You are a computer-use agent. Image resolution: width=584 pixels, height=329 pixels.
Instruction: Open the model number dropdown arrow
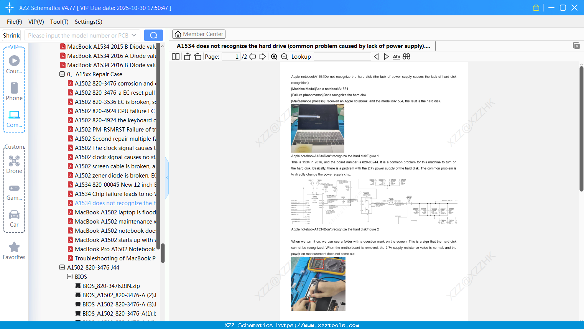pos(134,35)
